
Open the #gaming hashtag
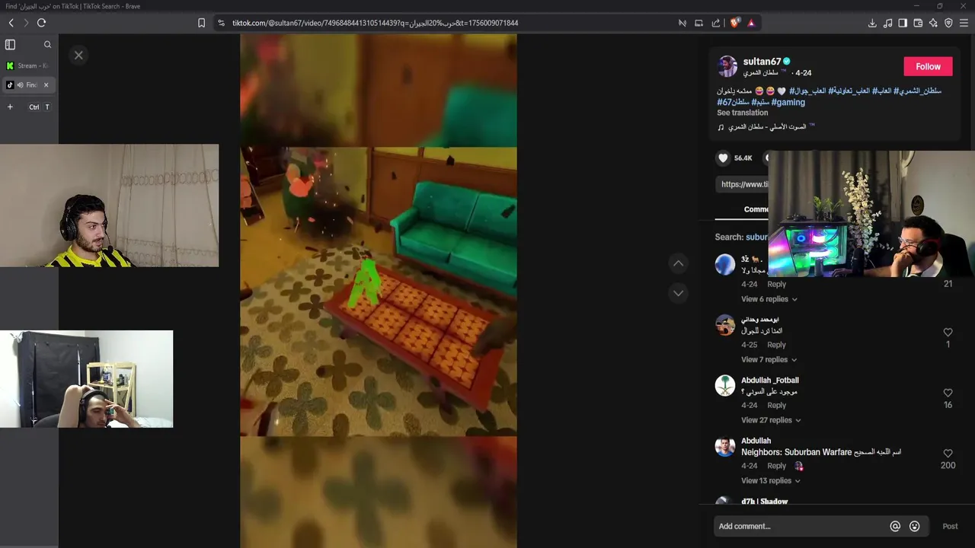tap(788, 102)
